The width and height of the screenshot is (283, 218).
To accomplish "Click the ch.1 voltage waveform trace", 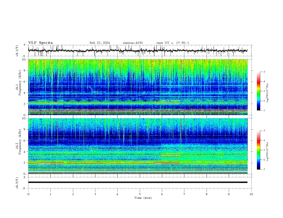I will tap(138, 51).
